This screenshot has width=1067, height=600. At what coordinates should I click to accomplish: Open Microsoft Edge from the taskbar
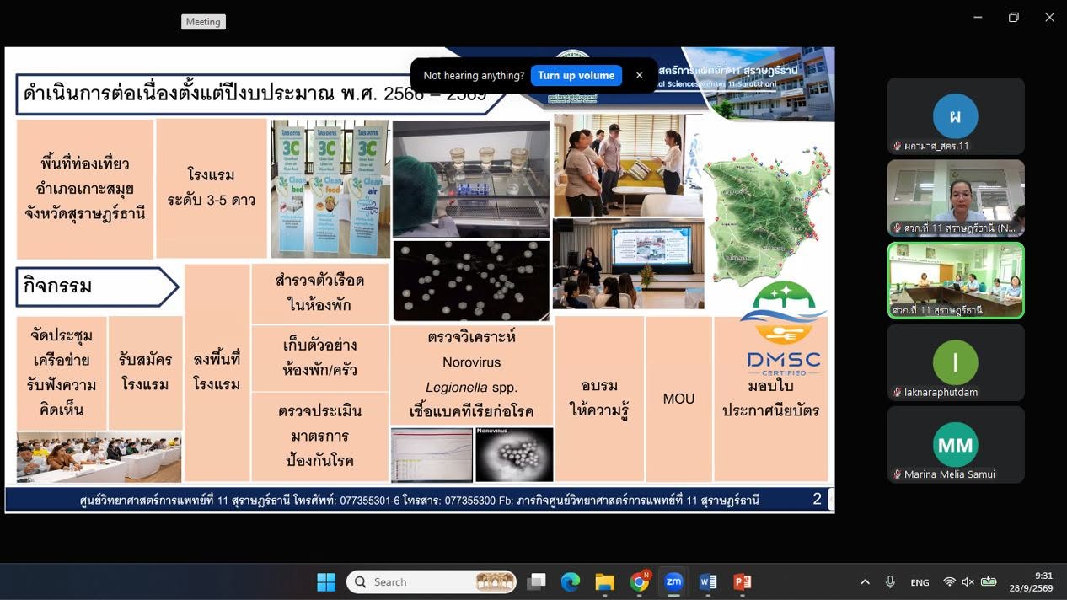click(571, 581)
